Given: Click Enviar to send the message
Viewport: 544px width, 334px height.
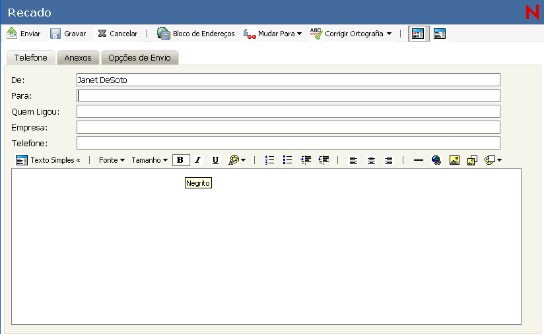Looking at the screenshot, I should 24,34.
